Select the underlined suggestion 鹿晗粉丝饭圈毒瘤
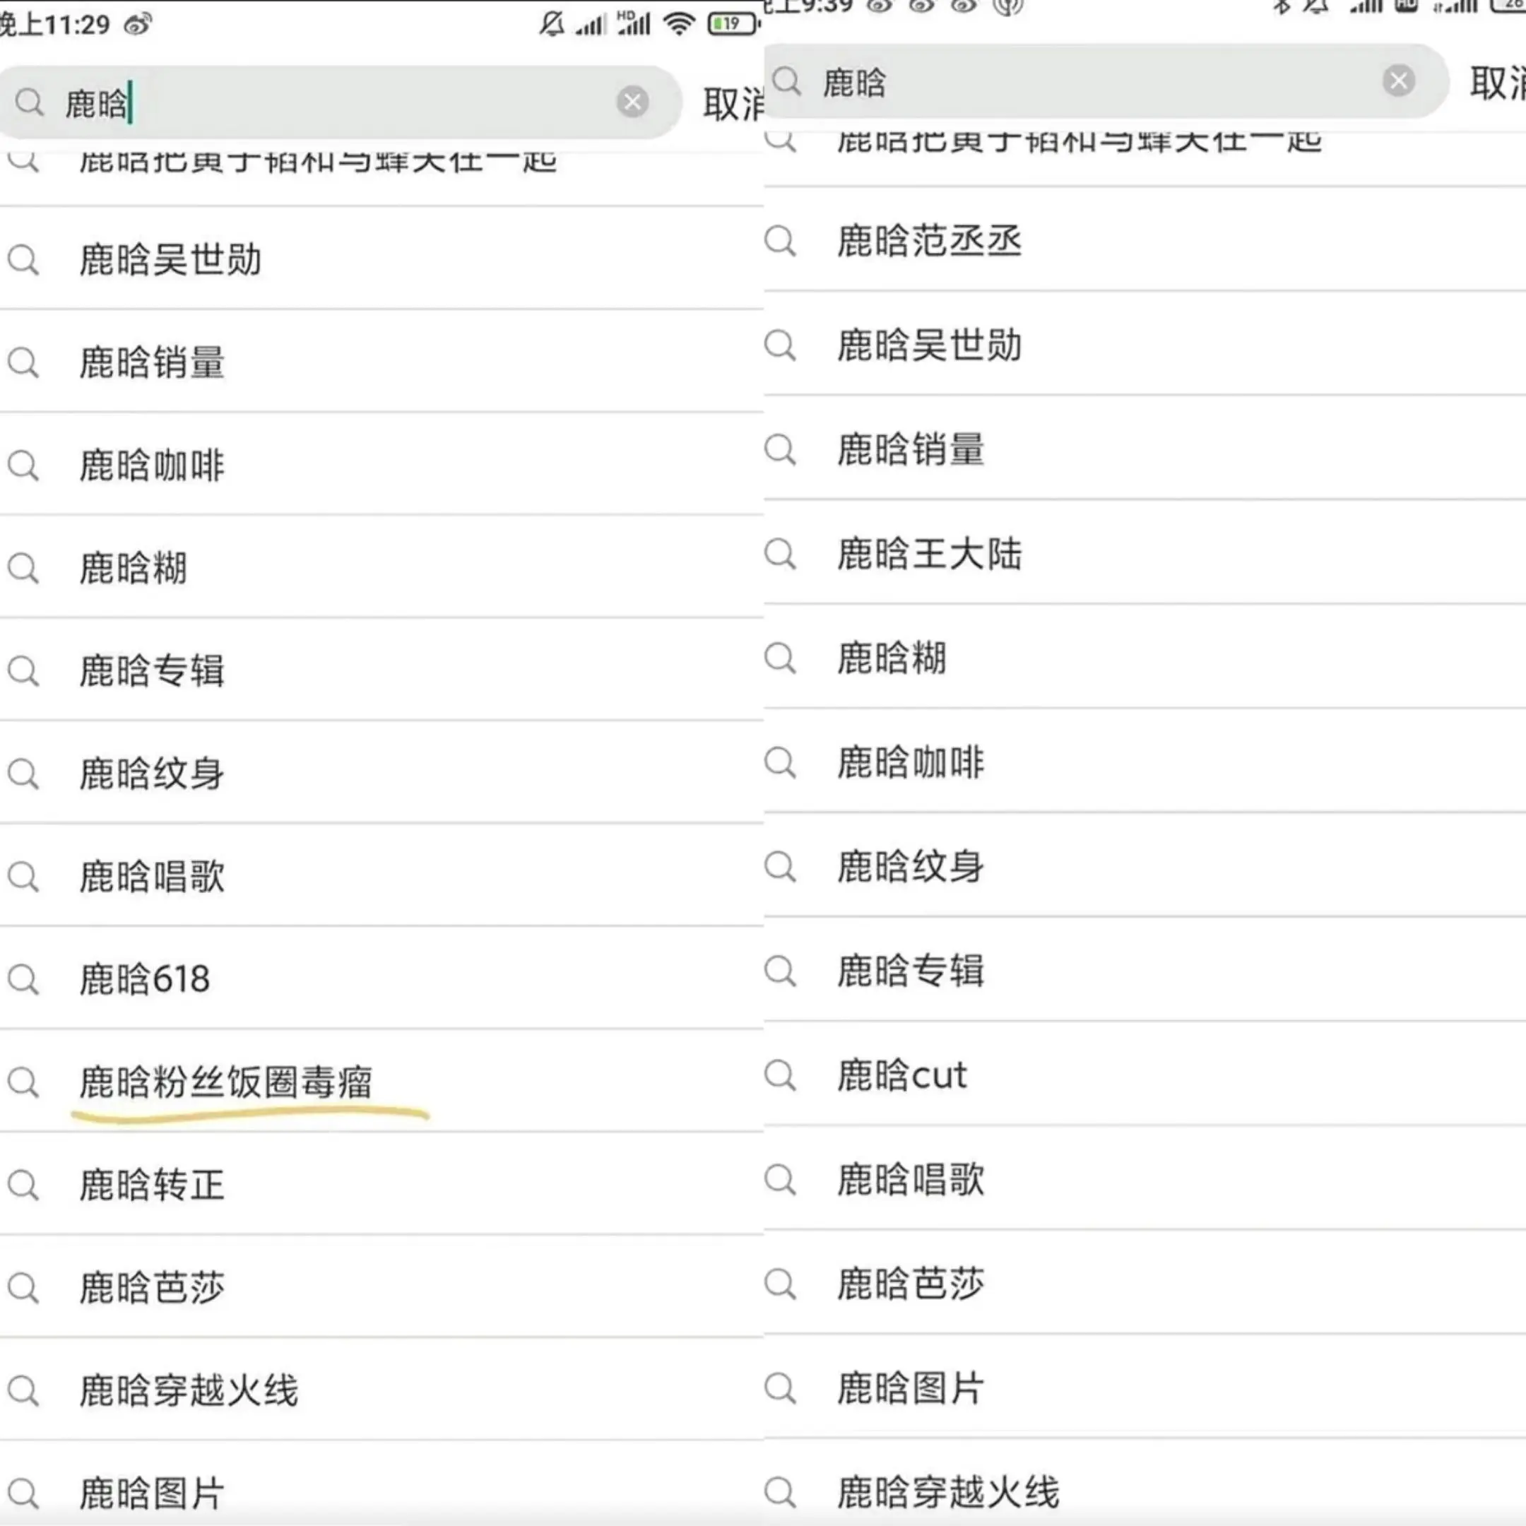Viewport: 1526px width, 1526px height. coord(226,1082)
